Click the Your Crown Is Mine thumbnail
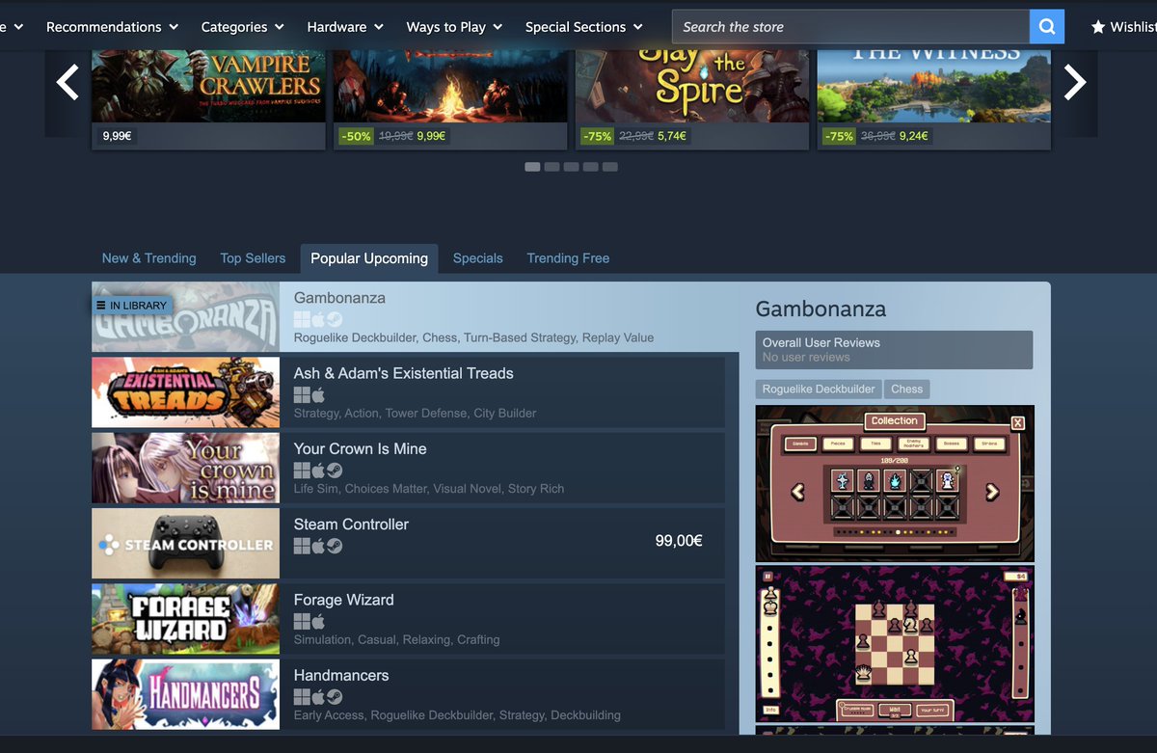The width and height of the screenshot is (1157, 753). coord(185,468)
